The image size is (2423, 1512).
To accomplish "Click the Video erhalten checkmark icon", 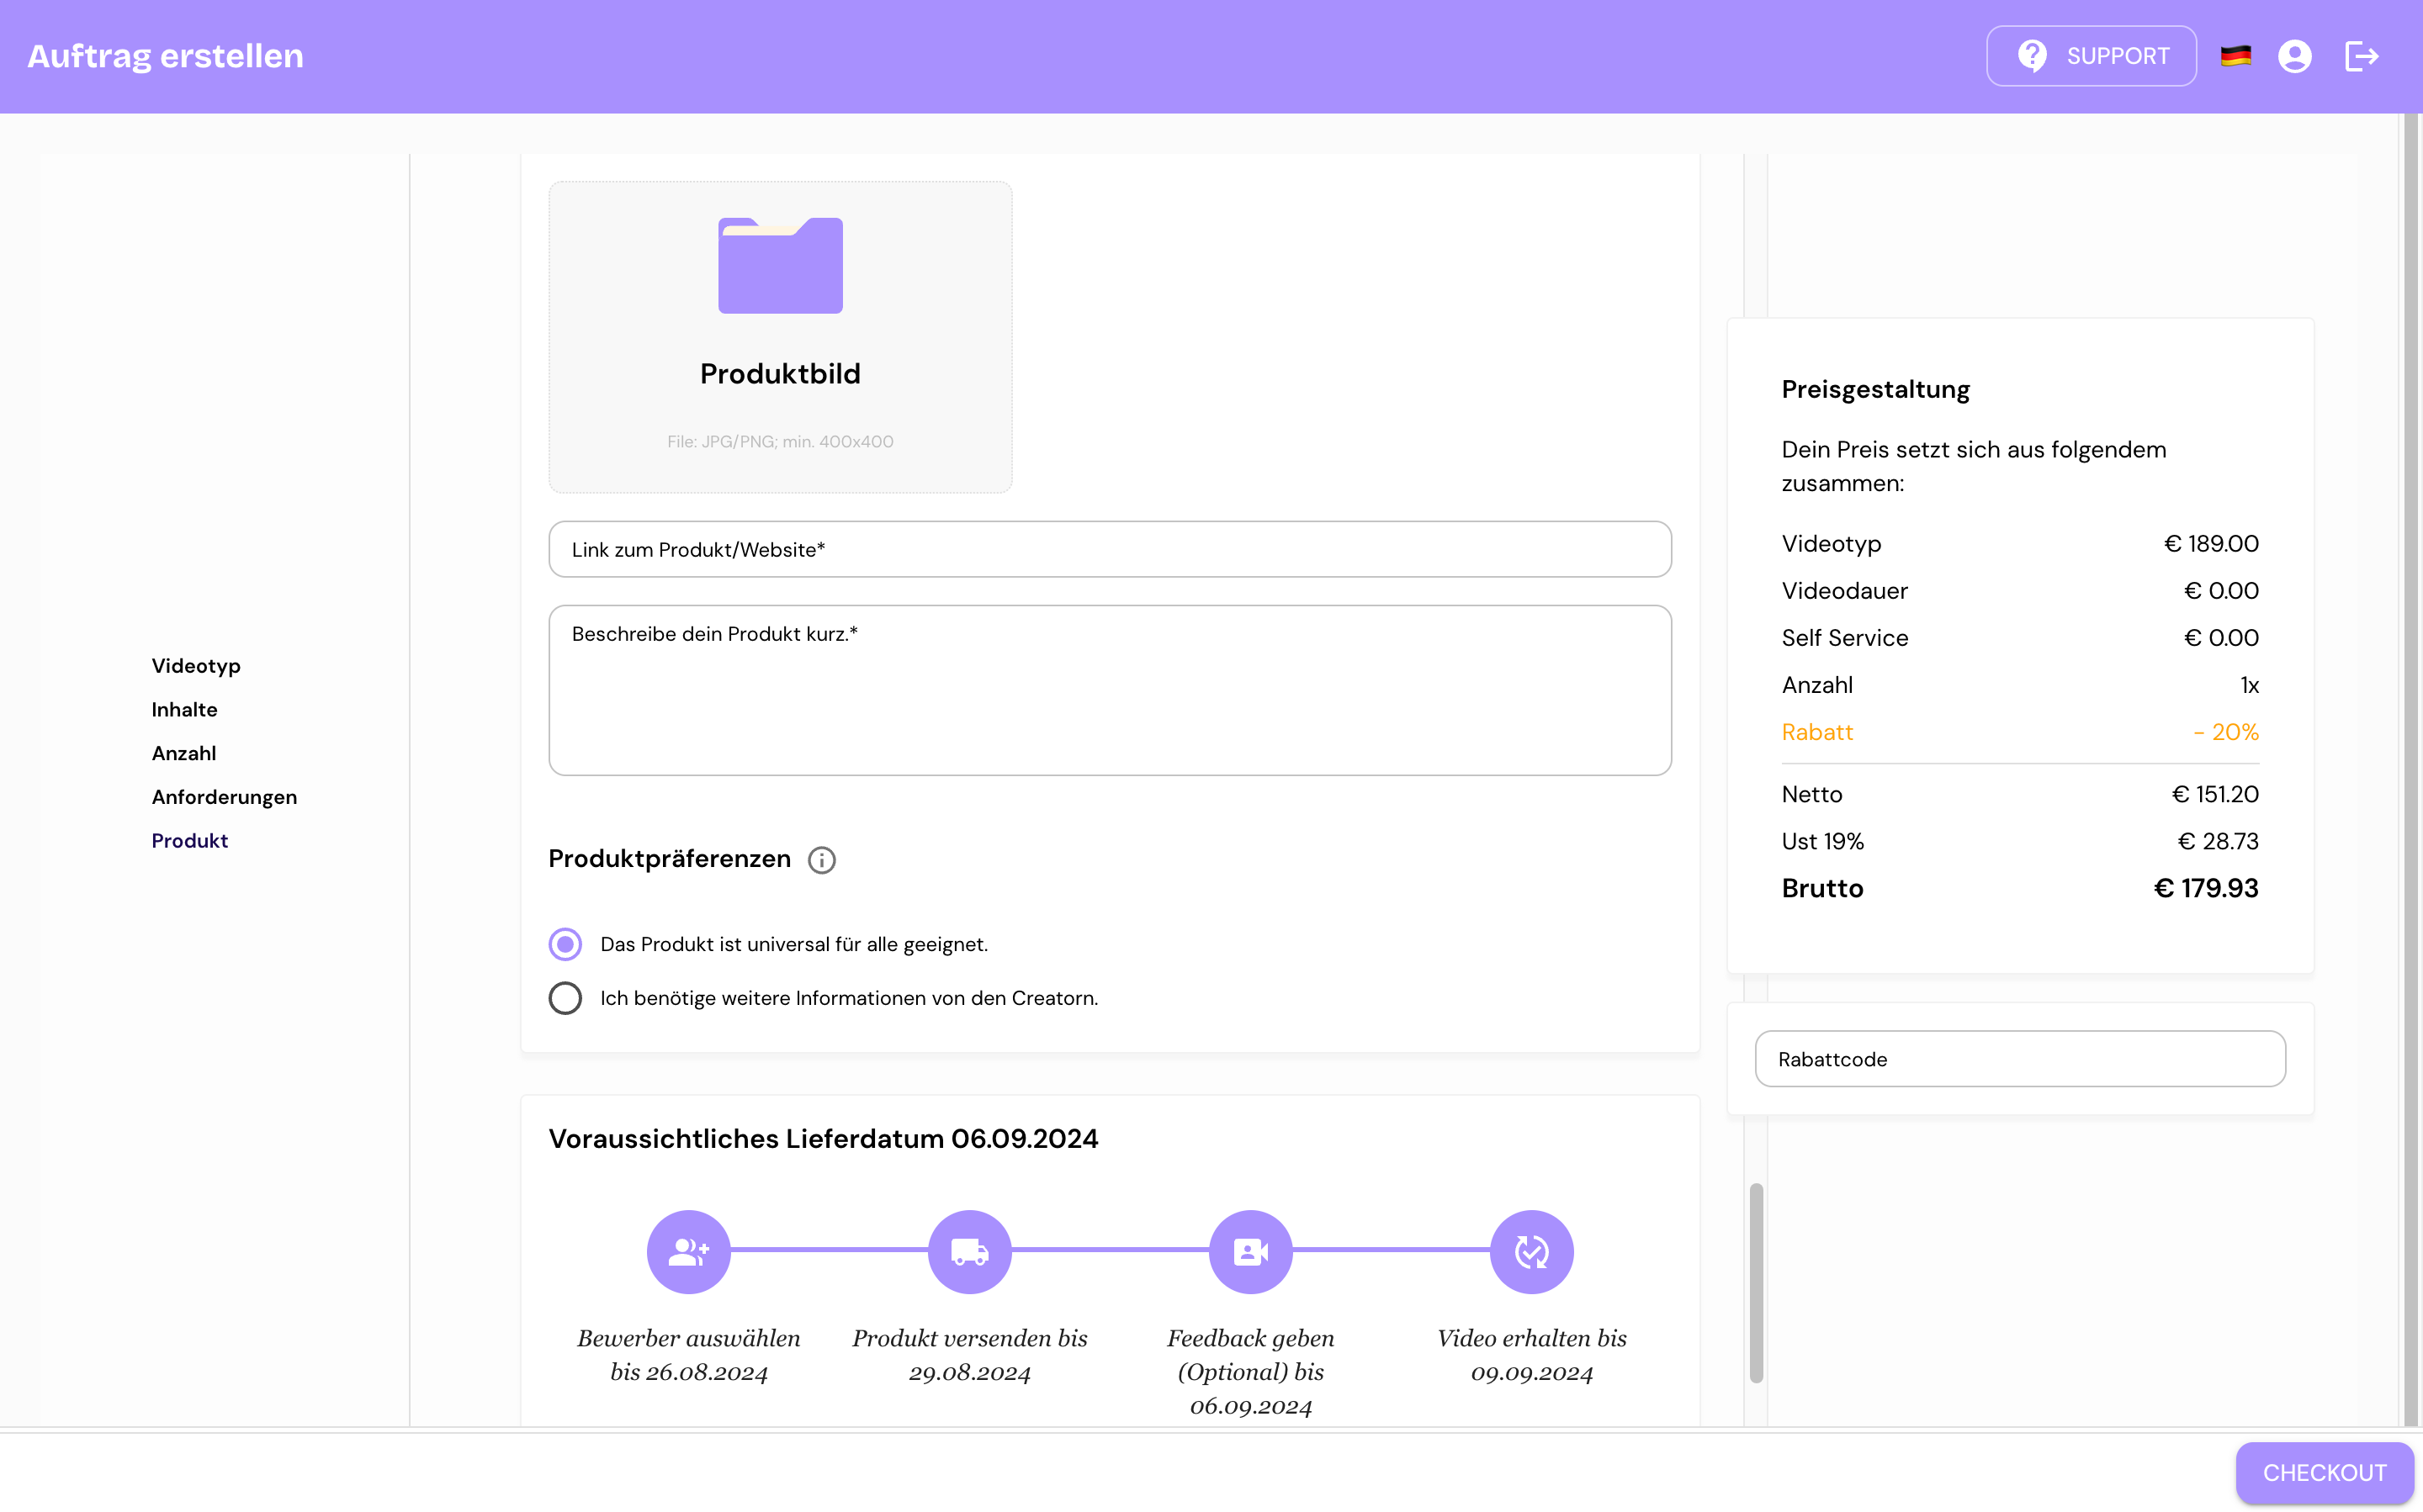I will (1532, 1251).
